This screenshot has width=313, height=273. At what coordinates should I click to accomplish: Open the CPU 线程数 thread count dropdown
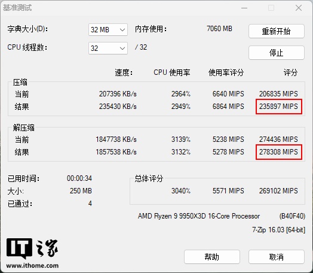108,48
